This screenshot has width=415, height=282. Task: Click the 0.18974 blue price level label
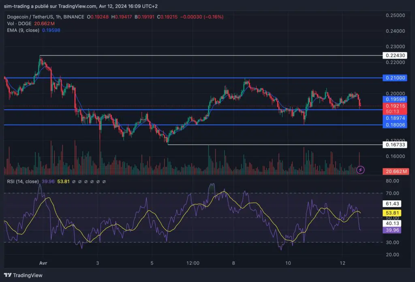coord(395,118)
